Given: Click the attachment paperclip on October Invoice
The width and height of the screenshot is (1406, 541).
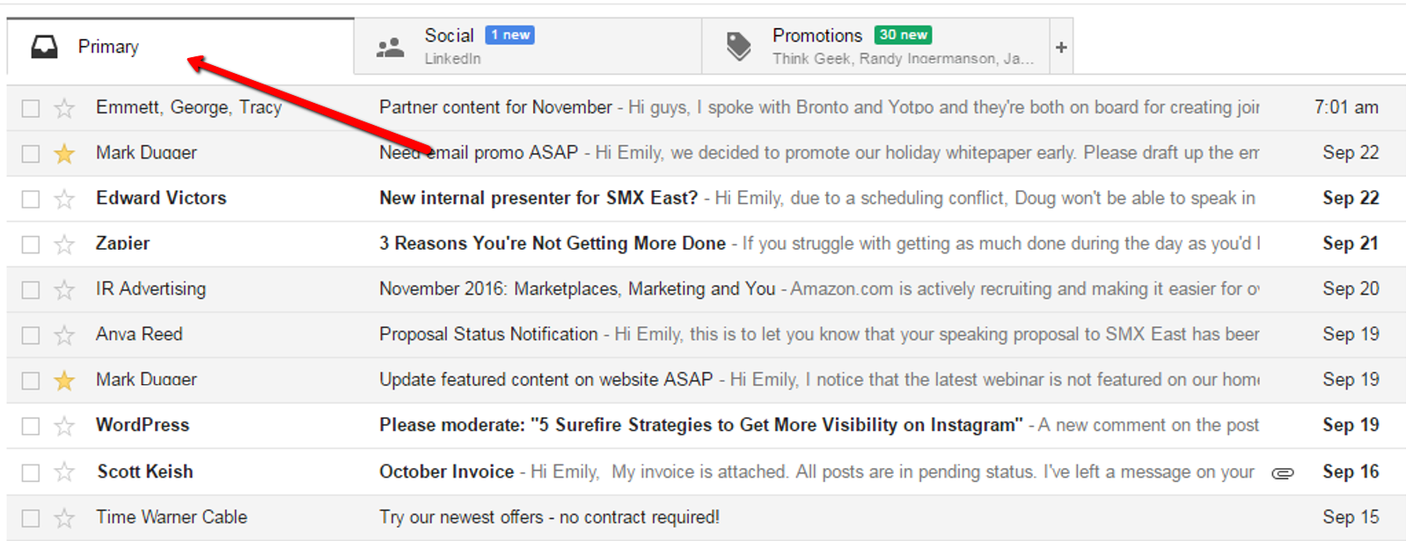Looking at the screenshot, I should tap(1283, 473).
